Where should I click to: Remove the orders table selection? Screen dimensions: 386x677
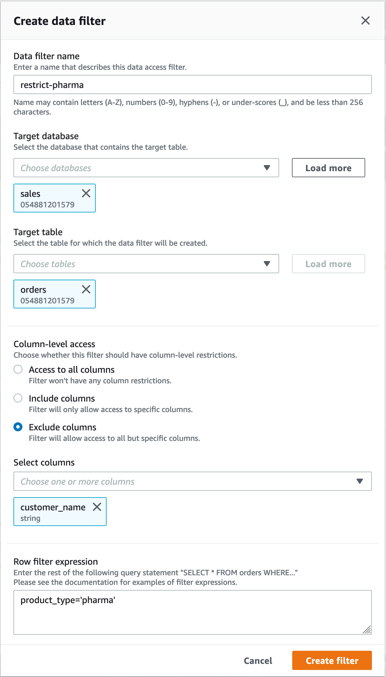coord(86,290)
